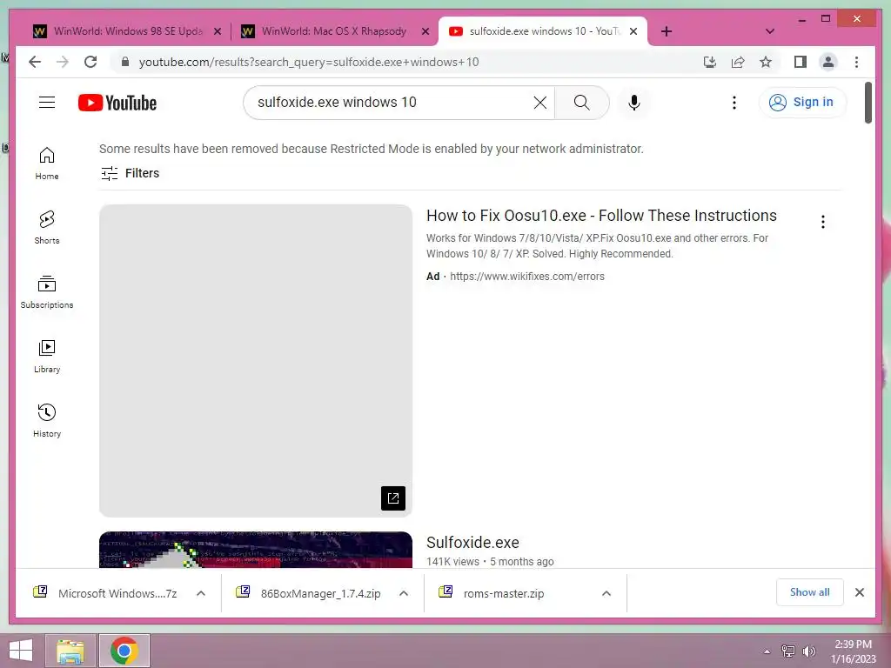Open search Filters panel

pyautogui.click(x=131, y=173)
